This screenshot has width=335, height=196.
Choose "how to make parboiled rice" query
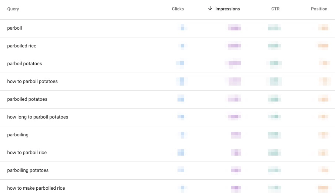pyautogui.click(x=36, y=188)
